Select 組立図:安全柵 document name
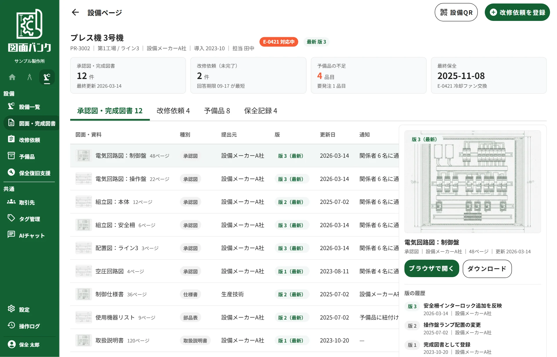 tap(115, 225)
